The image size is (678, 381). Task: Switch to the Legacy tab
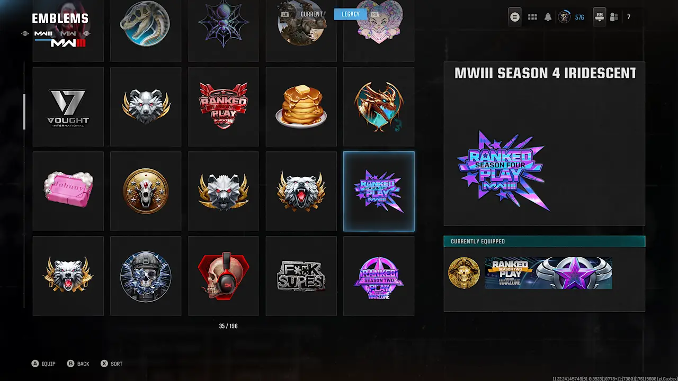click(x=351, y=14)
